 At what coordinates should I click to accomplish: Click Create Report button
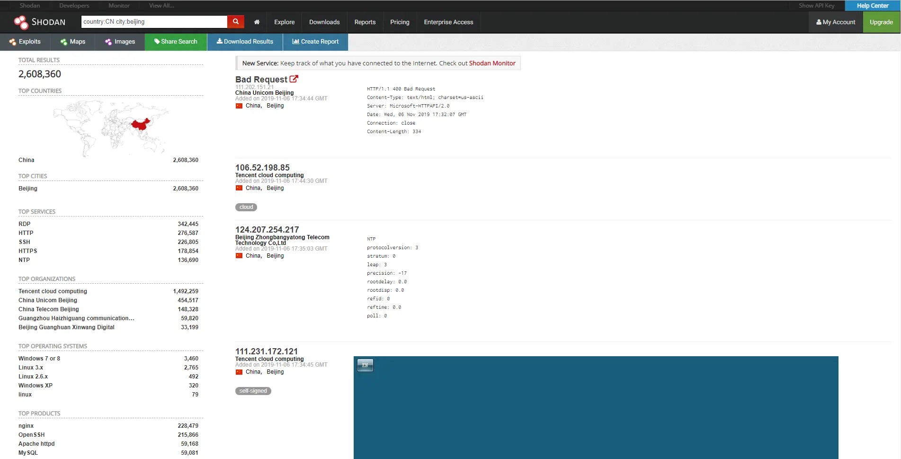point(315,42)
